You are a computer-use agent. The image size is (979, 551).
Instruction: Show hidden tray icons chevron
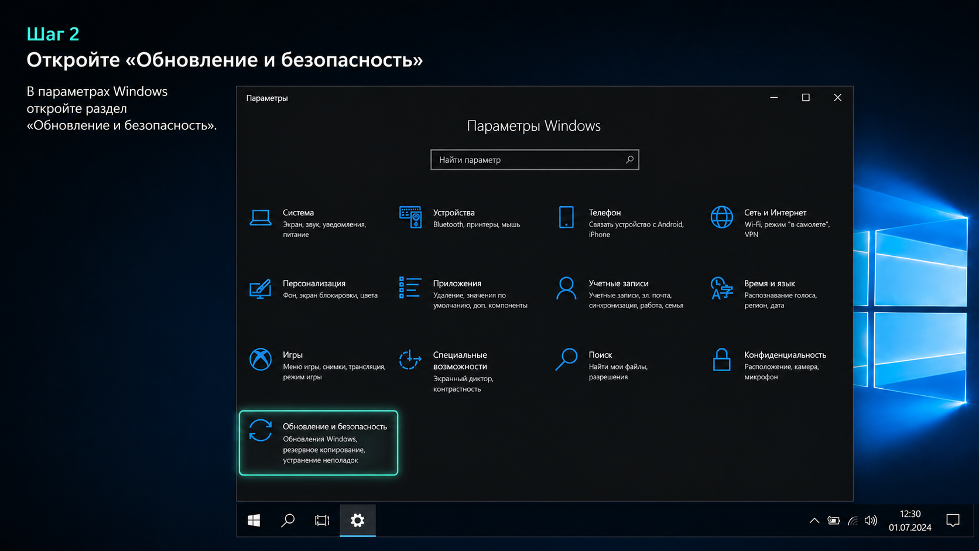coord(814,521)
